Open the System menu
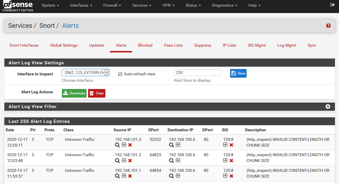Image resolution: width=339 pixels, height=184 pixels. 50,6
